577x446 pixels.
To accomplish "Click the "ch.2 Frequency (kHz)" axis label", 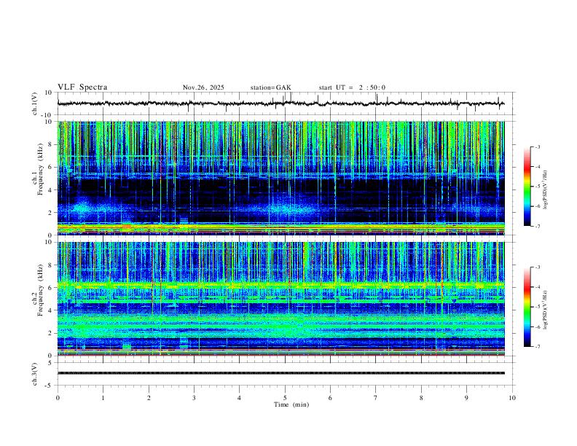I will point(38,291).
